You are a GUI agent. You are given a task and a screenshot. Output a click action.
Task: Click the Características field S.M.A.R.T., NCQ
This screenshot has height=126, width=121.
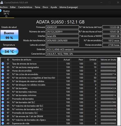click(83, 54)
